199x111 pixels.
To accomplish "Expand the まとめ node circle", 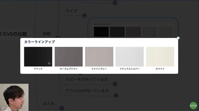I will coord(62,108).
